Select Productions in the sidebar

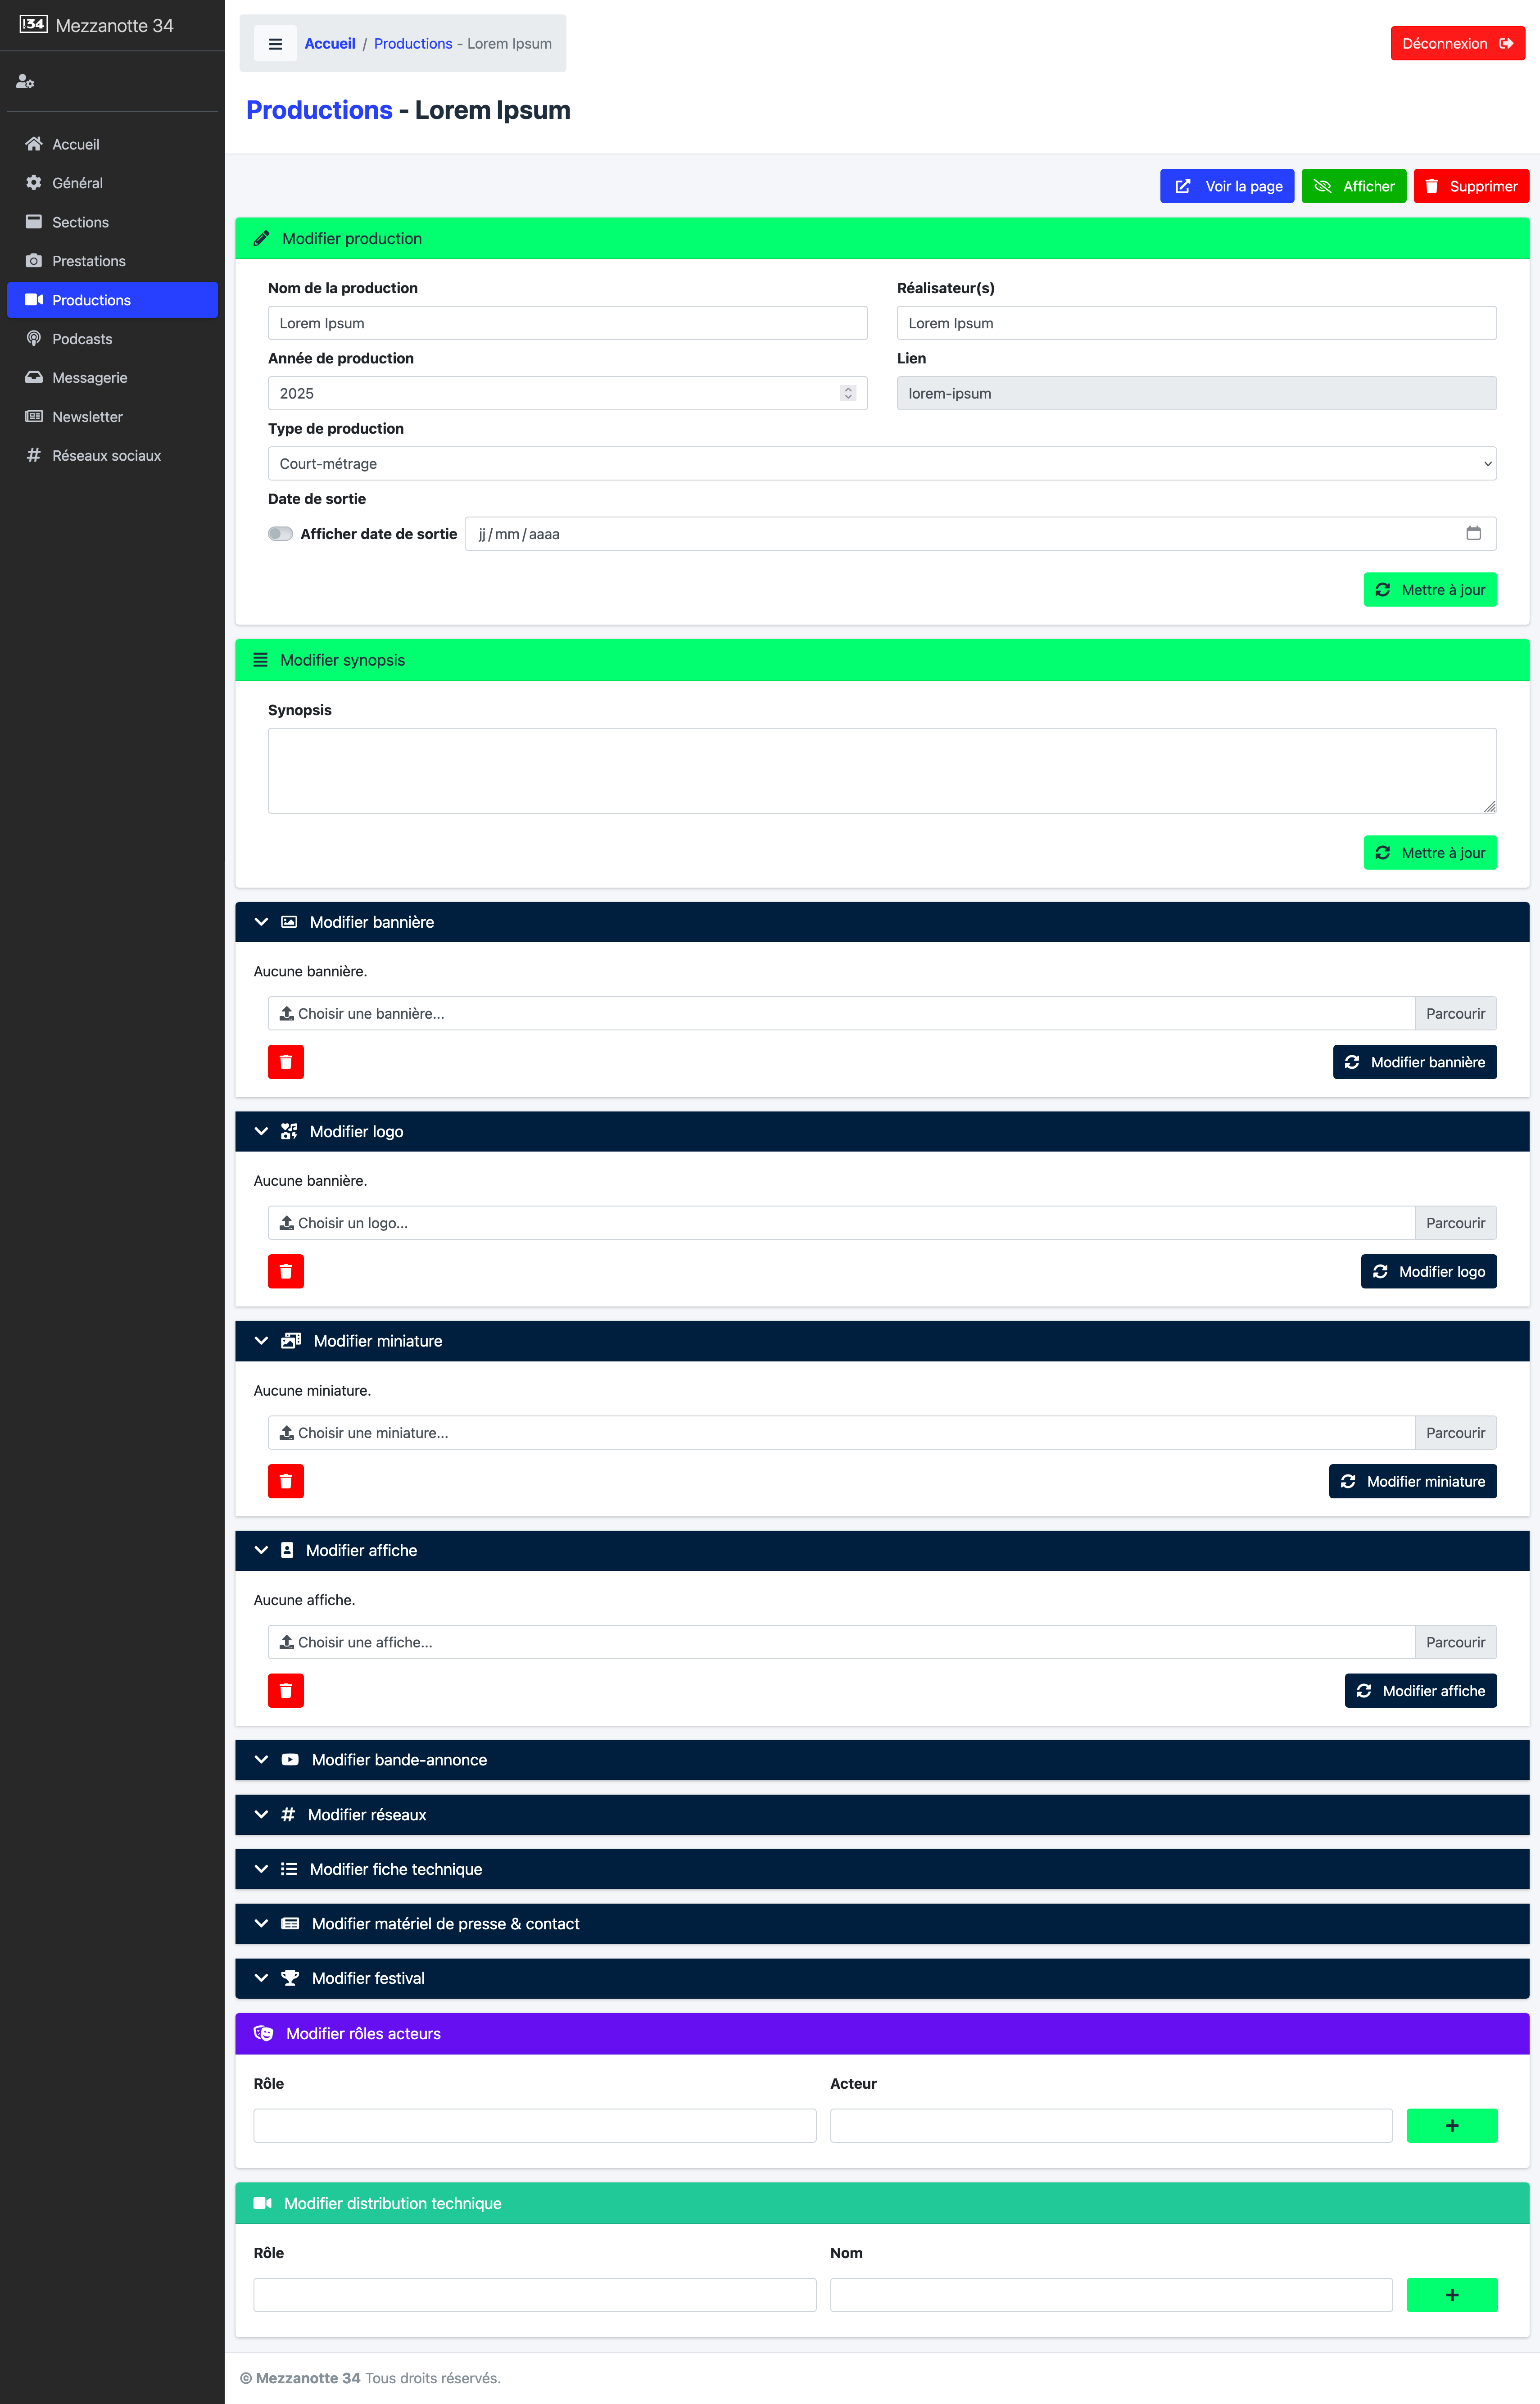[112, 300]
